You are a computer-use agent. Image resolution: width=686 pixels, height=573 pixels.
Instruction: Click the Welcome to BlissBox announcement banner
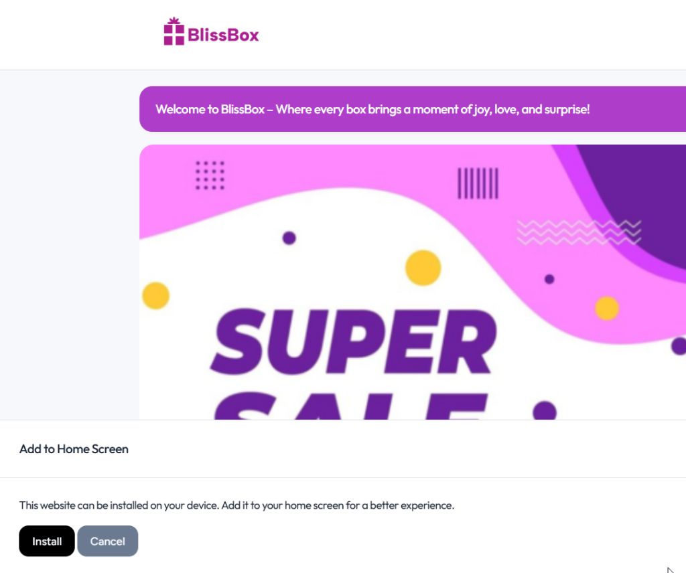click(x=372, y=109)
